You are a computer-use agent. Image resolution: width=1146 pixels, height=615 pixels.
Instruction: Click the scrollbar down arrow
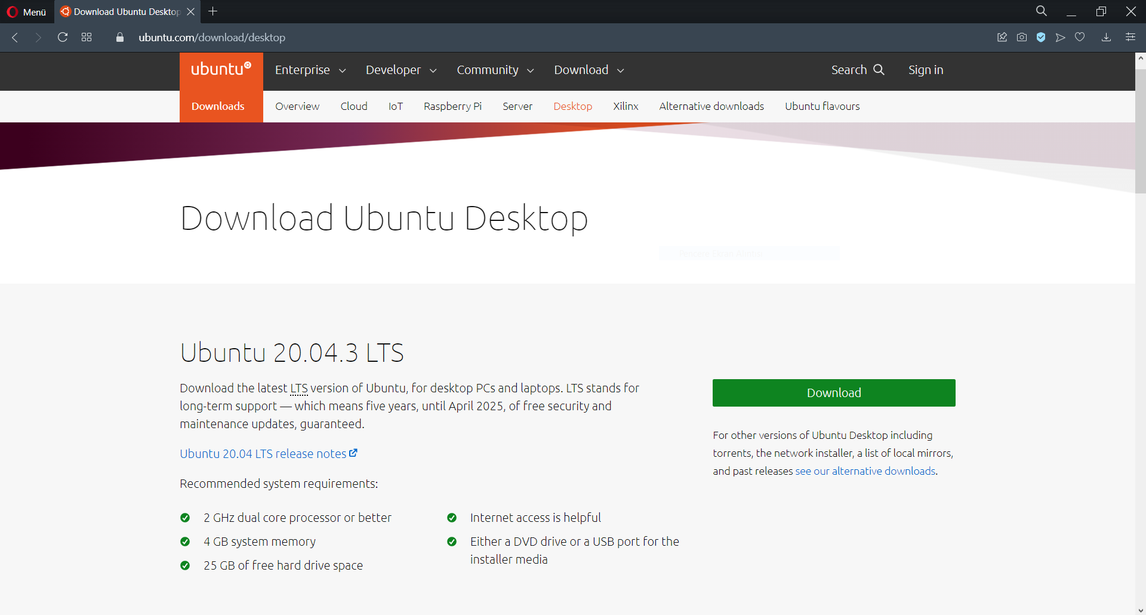pyautogui.click(x=1141, y=610)
